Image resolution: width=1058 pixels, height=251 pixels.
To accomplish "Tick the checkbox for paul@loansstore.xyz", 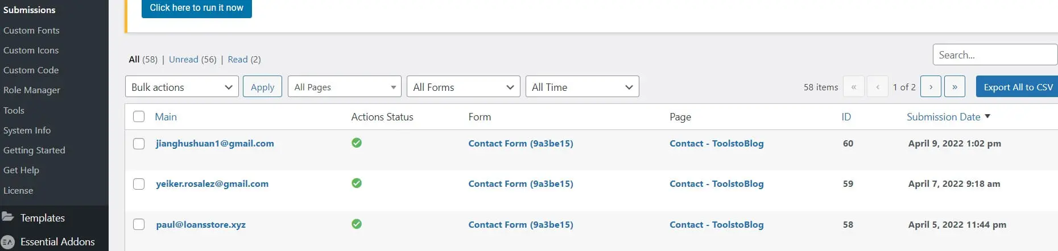I will coord(139,224).
